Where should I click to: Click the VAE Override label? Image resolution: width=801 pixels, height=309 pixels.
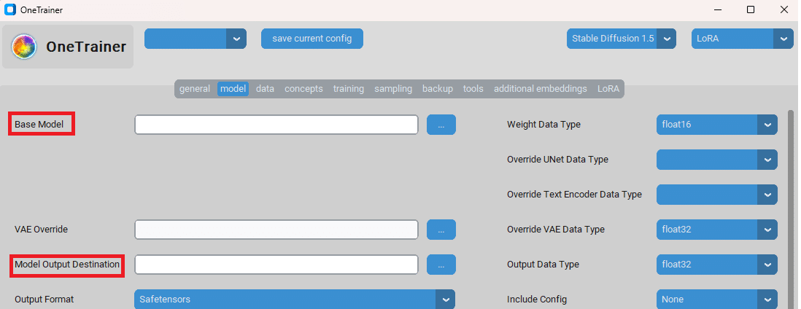pos(41,230)
